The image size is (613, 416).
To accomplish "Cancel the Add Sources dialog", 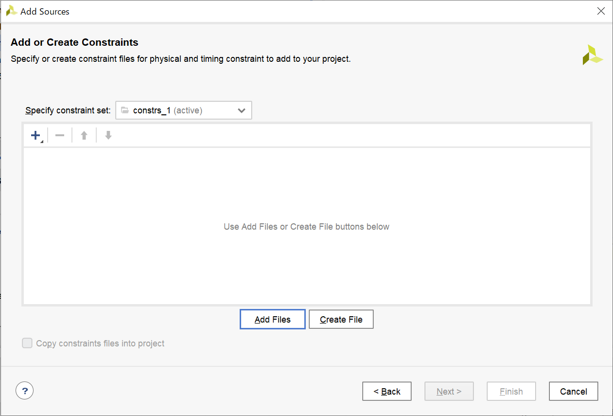I will [x=573, y=391].
